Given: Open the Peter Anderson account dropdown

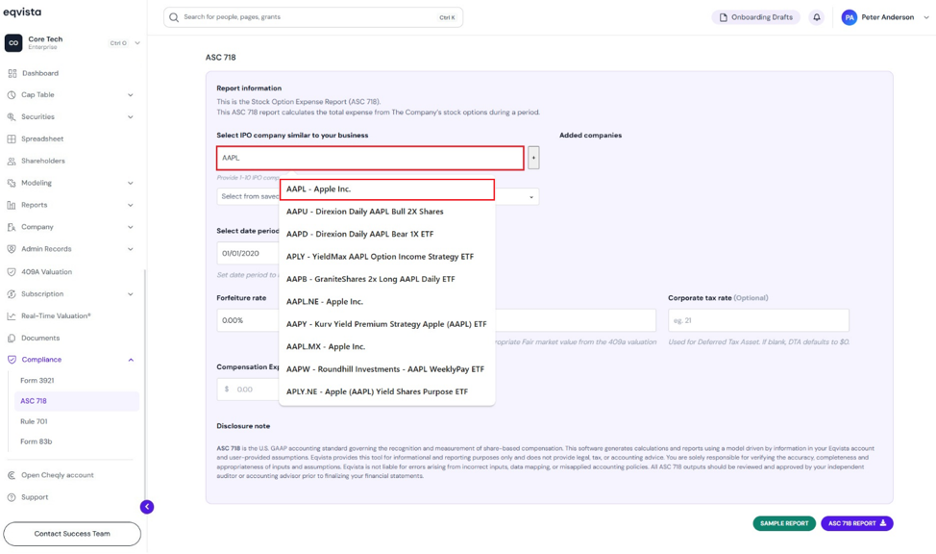Looking at the screenshot, I should [925, 17].
